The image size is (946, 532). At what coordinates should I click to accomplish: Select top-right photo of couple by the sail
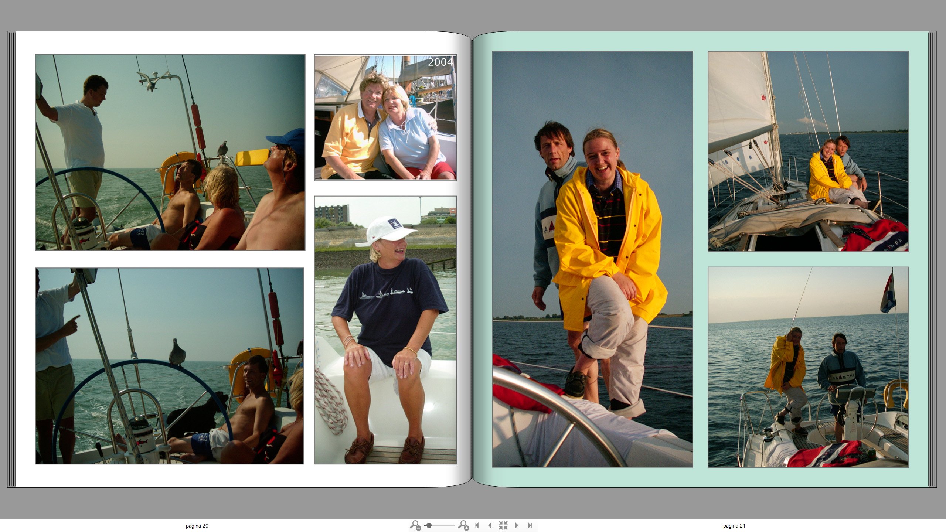pos(808,151)
